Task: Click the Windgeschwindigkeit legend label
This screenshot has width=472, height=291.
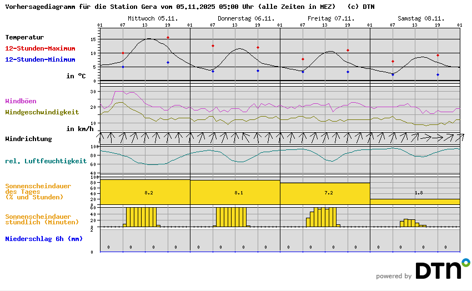Action: click(42, 112)
